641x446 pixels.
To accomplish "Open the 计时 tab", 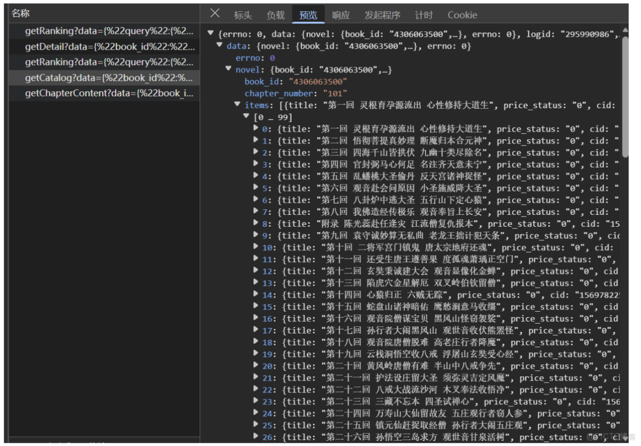I will point(424,15).
